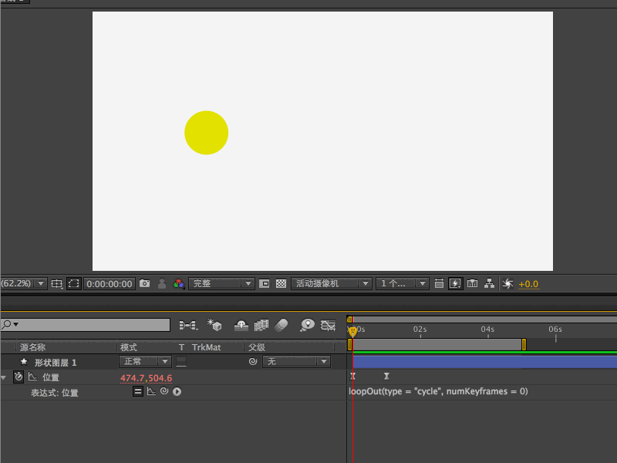The width and height of the screenshot is (617, 463).
Task: Click the fast previews icon
Action: point(455,283)
